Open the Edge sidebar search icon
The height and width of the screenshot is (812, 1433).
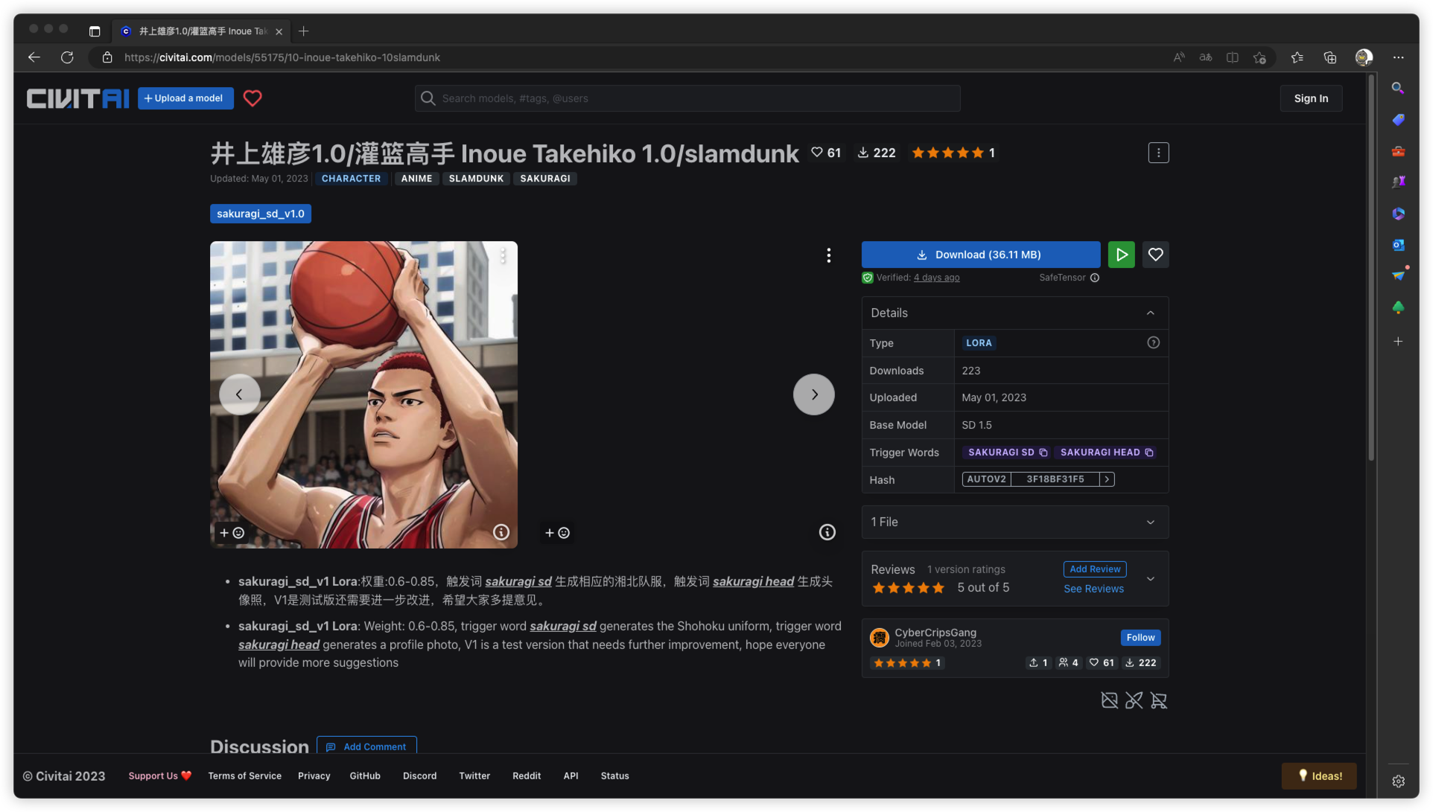(x=1398, y=88)
